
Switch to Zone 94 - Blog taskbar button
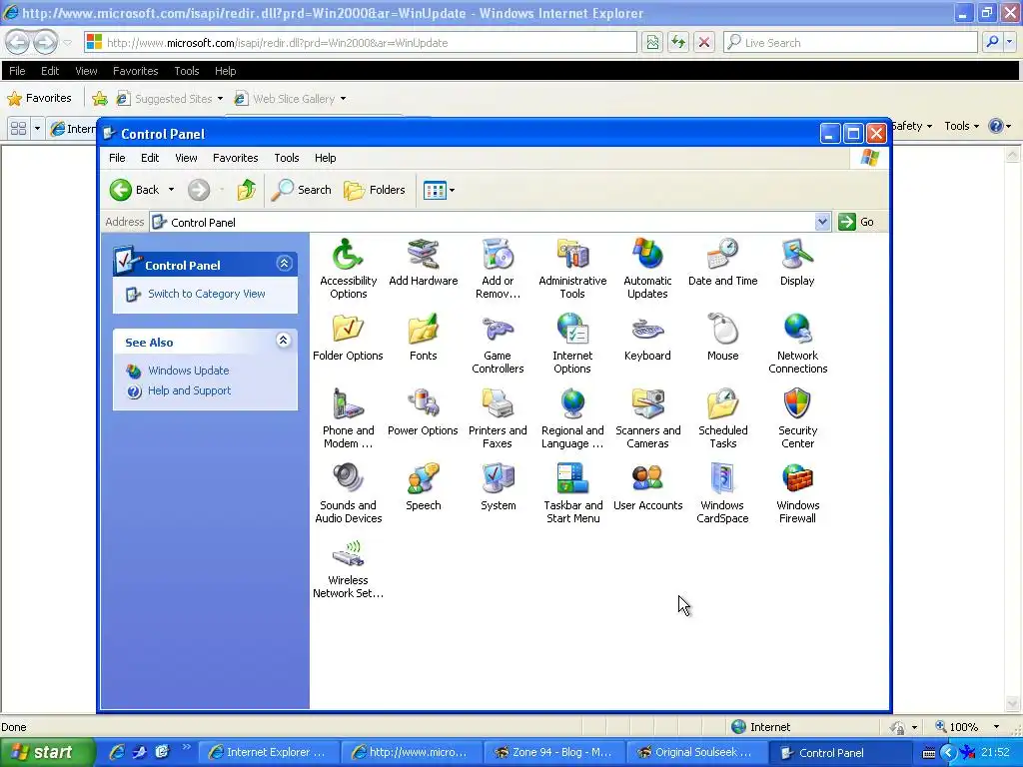[x=553, y=752]
